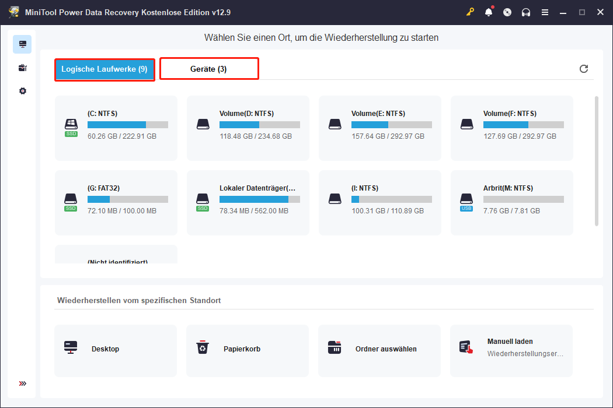The height and width of the screenshot is (408, 613).
Task: Choose Papierkorb as recovery location
Action: [248, 351]
